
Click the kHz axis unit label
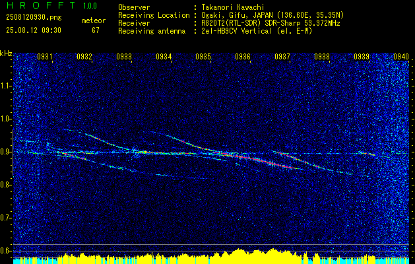click(6, 53)
